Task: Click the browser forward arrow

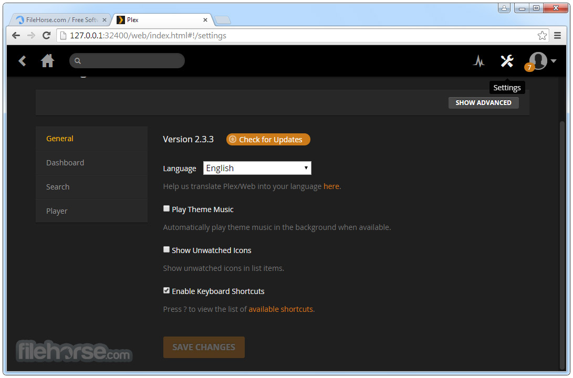Action: click(31, 35)
